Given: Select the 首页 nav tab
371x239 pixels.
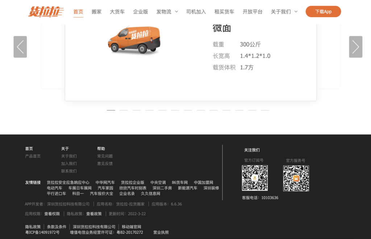Looking at the screenshot, I should coord(78,12).
